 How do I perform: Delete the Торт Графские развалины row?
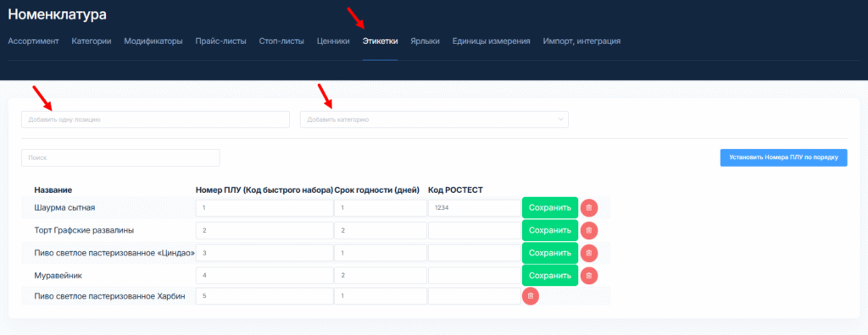point(589,230)
